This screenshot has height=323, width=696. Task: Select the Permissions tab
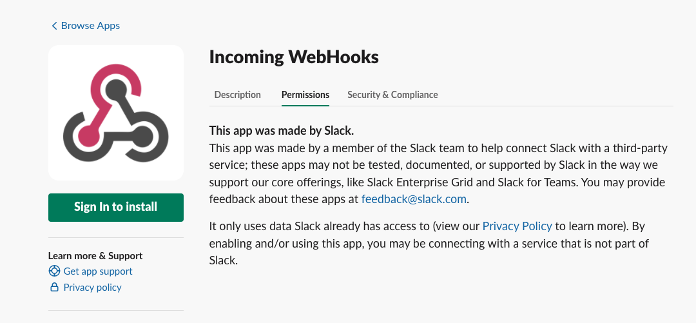pyautogui.click(x=305, y=95)
